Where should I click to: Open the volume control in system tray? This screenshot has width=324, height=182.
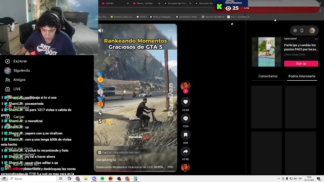click(x=295, y=179)
